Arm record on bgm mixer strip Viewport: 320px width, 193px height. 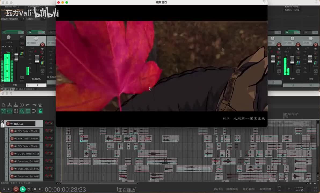(x=298, y=44)
